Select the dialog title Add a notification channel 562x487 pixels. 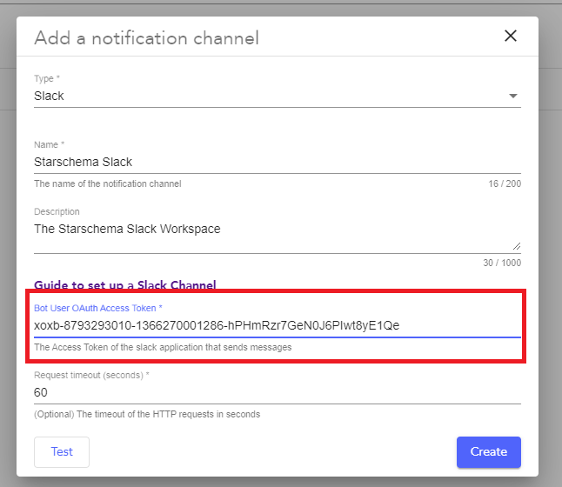147,38
